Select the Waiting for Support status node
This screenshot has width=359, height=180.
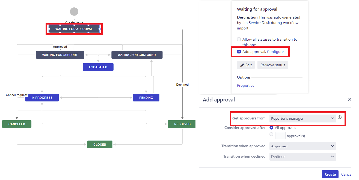[x=60, y=55]
